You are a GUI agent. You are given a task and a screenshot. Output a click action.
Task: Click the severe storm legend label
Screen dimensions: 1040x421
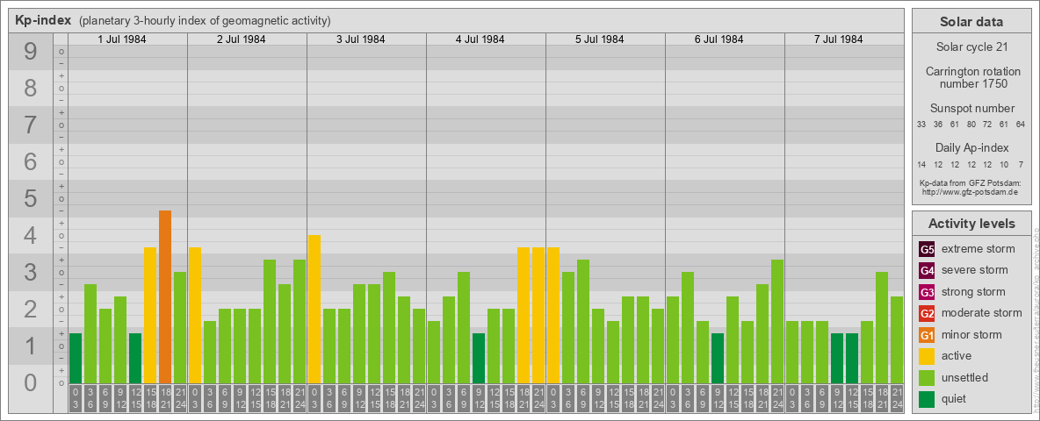(974, 270)
